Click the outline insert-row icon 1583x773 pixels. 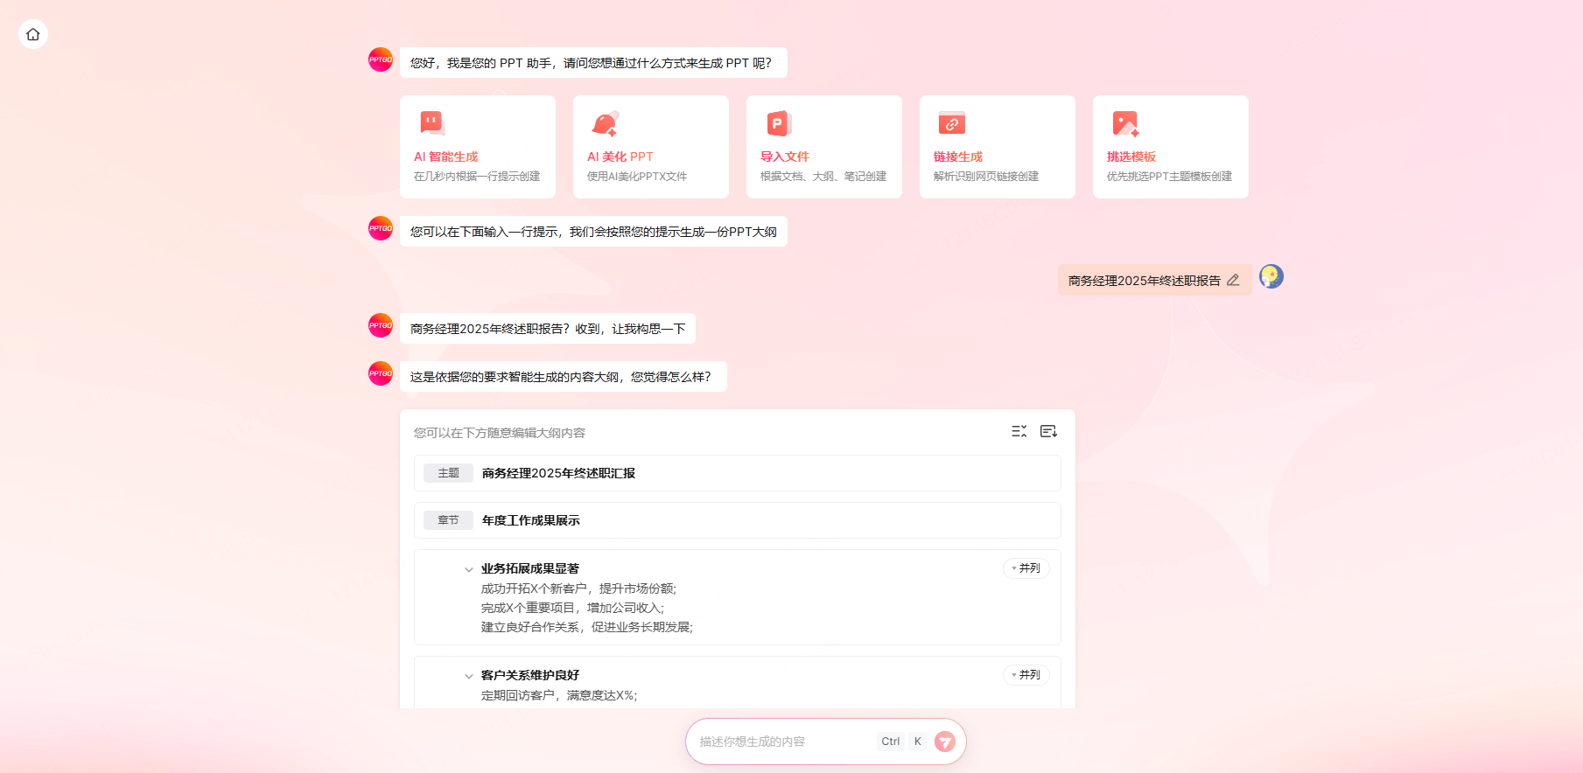1048,431
